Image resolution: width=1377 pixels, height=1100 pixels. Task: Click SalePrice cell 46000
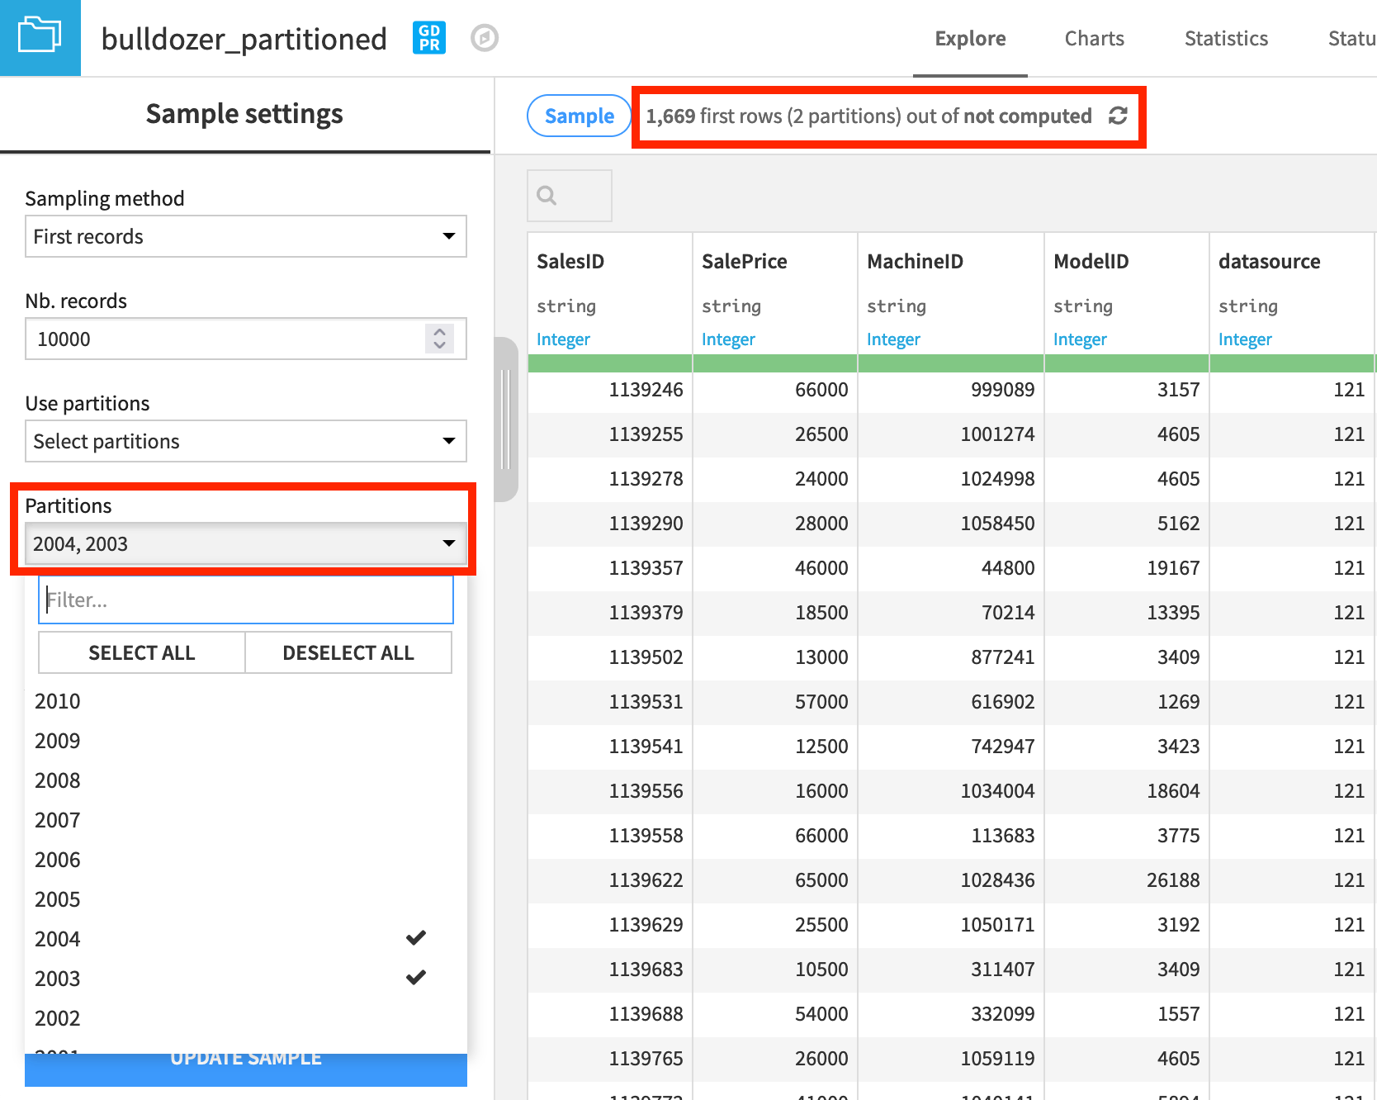coord(775,568)
